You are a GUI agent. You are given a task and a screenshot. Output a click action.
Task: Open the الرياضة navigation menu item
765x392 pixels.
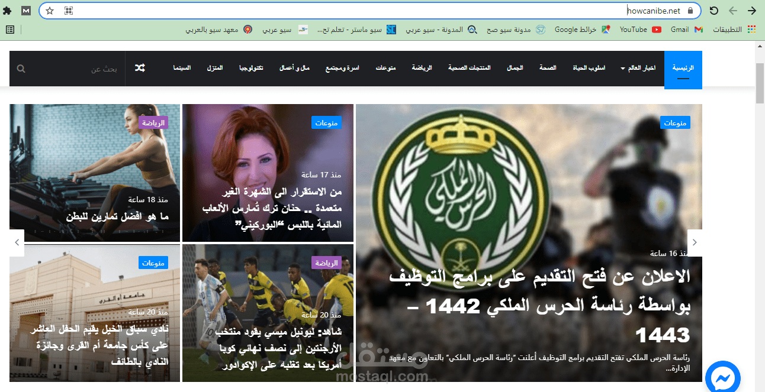422,68
